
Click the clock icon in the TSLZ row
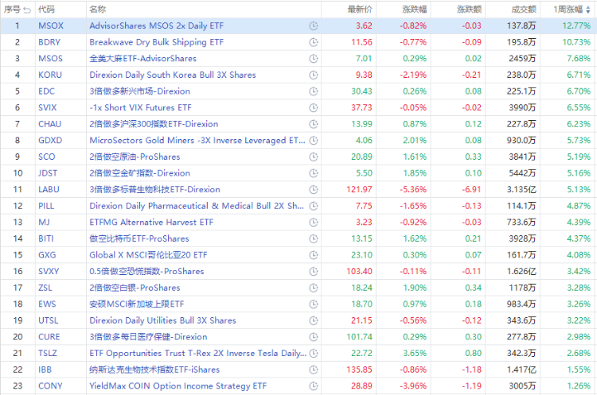(x=314, y=353)
